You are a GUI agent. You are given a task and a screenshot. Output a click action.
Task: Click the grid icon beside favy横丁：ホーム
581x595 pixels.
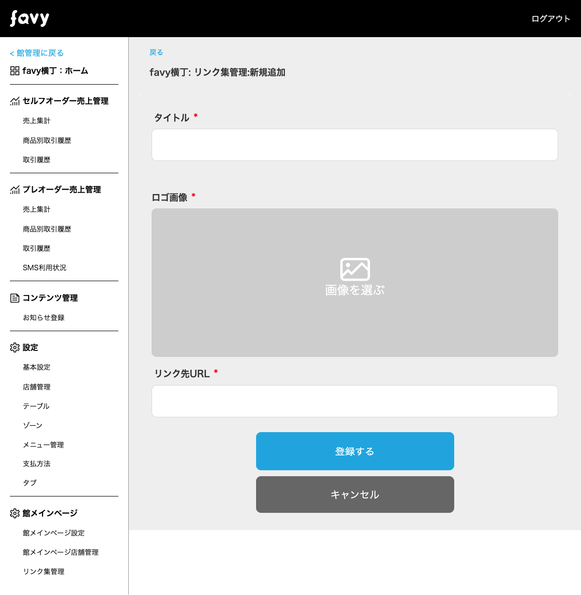(x=15, y=71)
